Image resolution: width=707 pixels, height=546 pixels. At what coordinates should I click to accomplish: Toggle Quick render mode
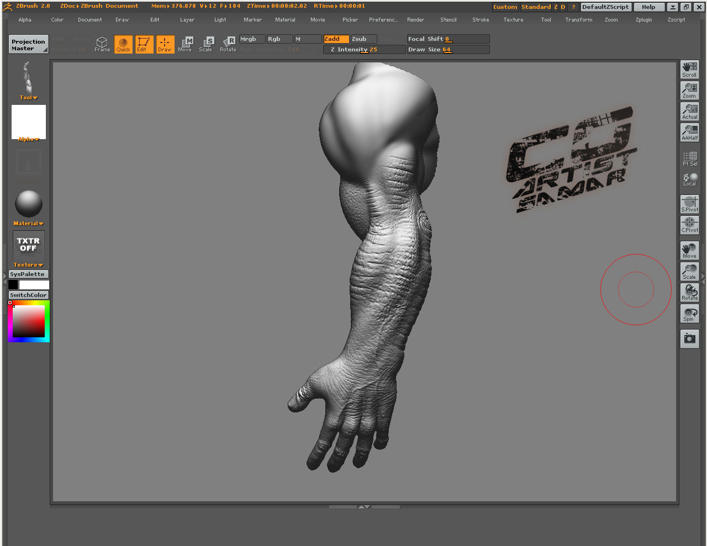123,44
